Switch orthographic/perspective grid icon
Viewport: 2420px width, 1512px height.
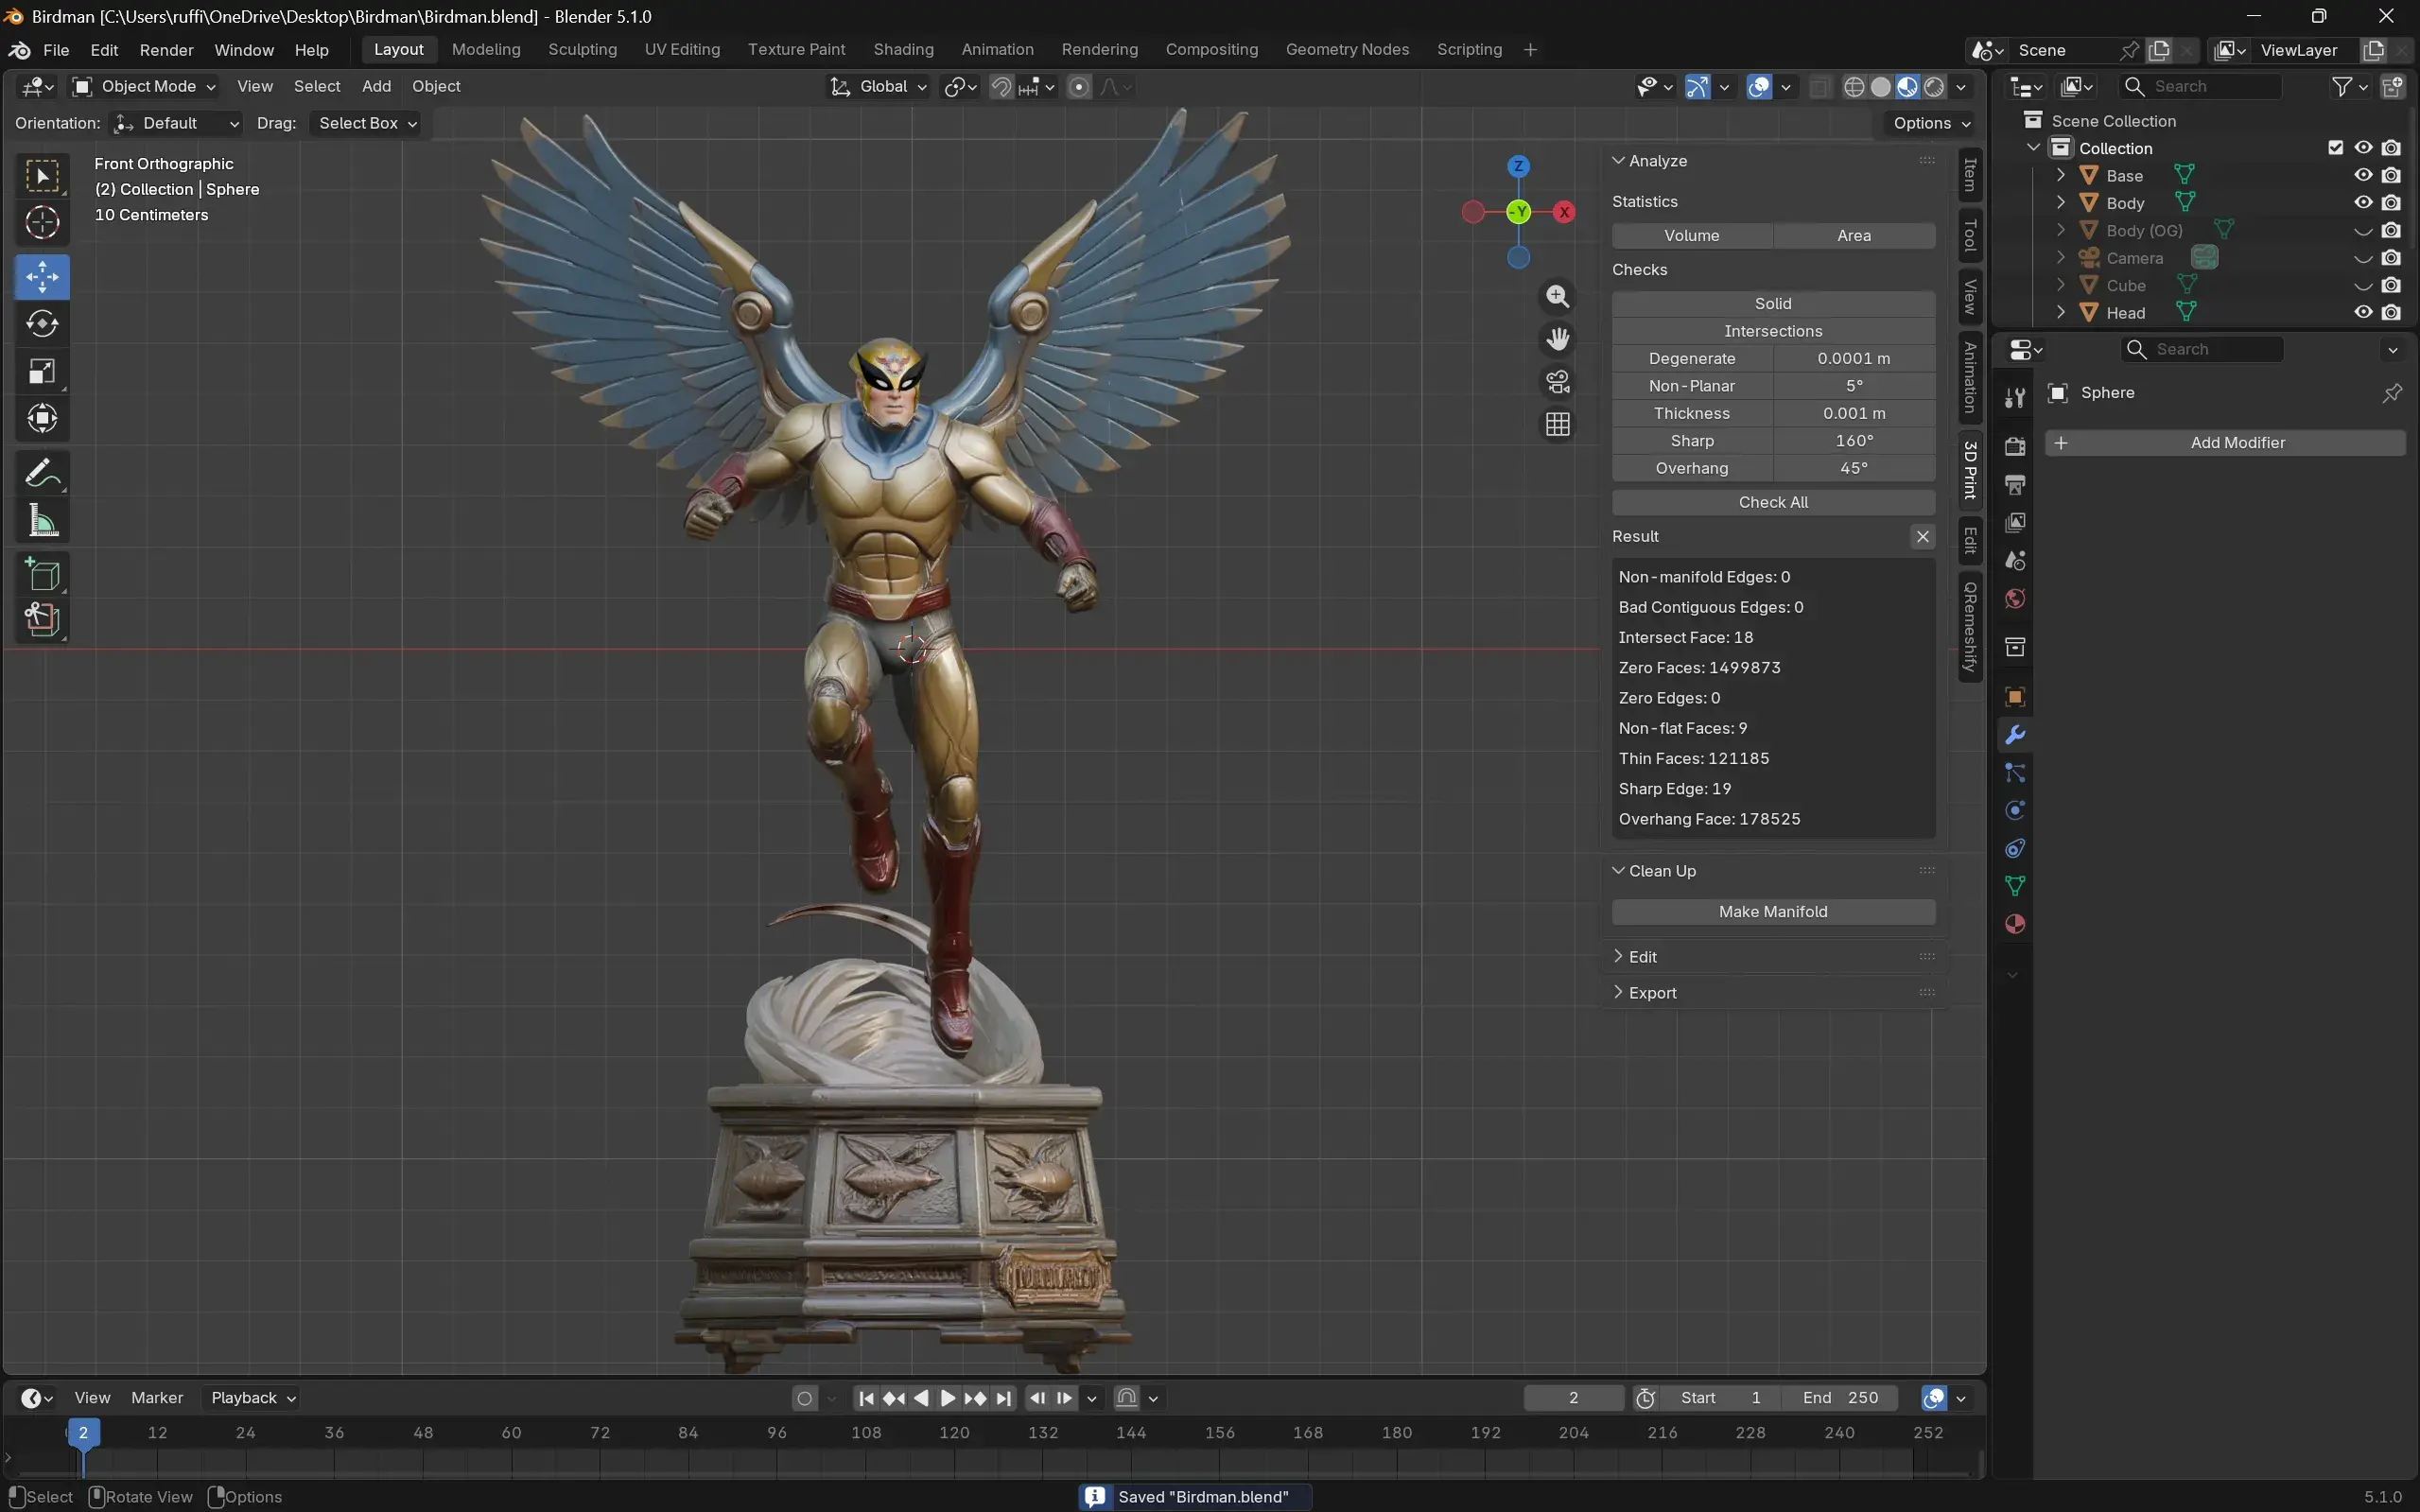(x=1557, y=425)
